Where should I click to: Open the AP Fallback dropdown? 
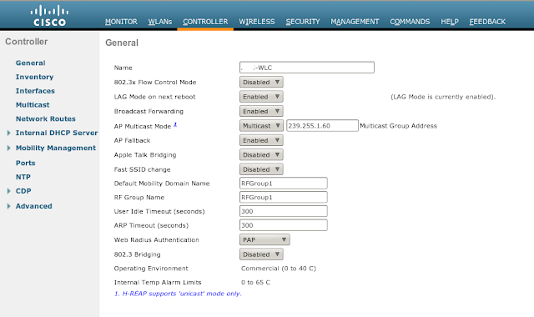click(261, 140)
